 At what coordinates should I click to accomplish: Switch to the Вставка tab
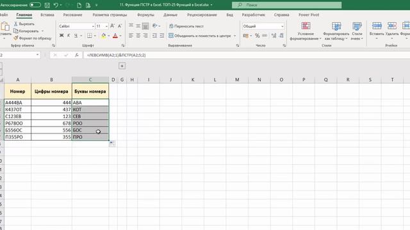47,15
